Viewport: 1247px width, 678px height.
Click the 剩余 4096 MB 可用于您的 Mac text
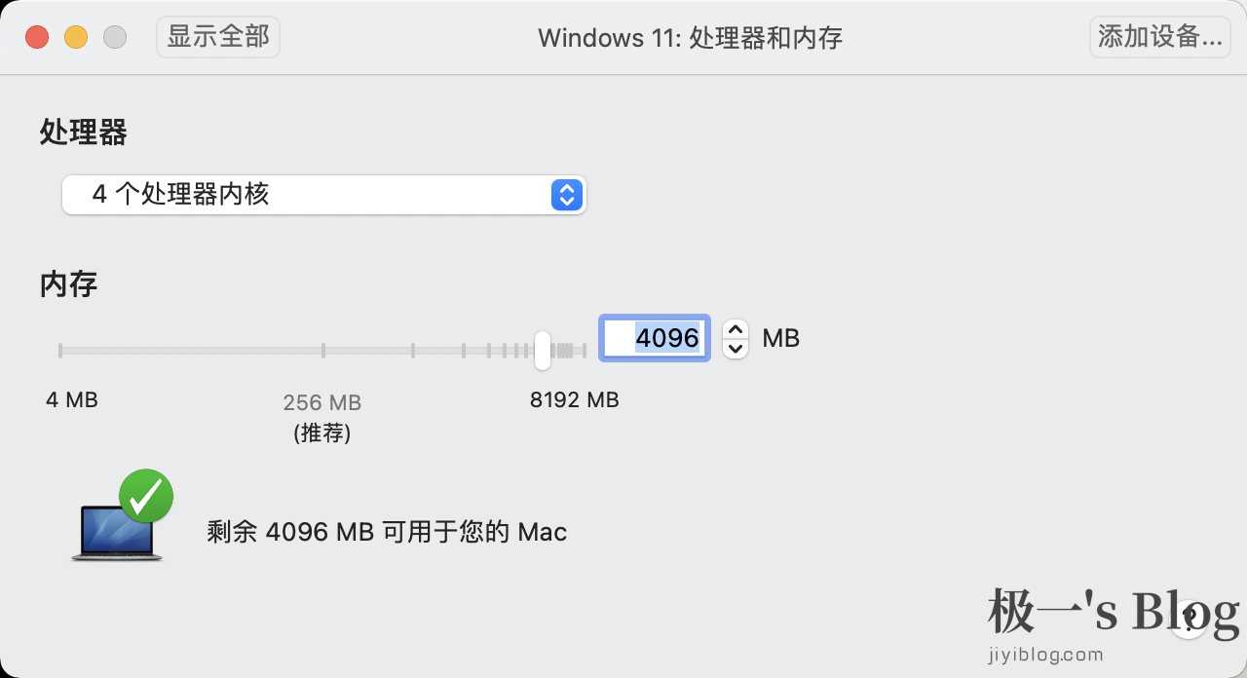point(387,532)
